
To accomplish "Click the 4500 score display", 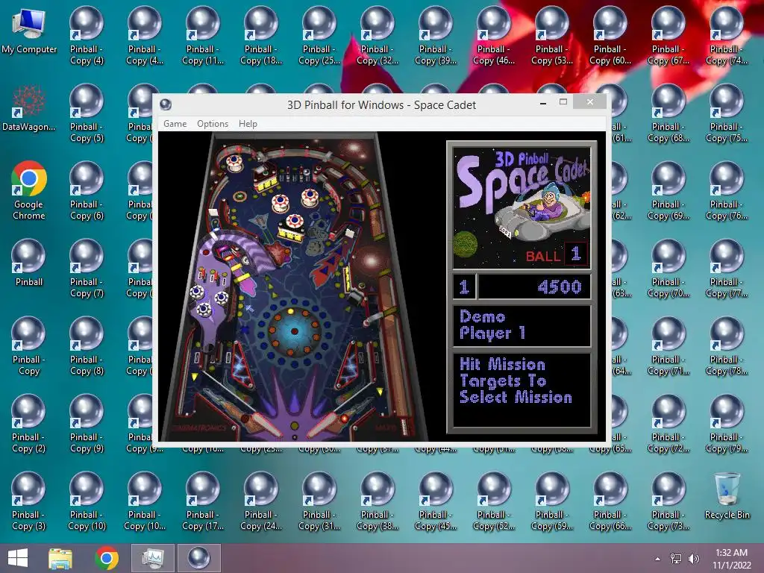I will point(534,286).
